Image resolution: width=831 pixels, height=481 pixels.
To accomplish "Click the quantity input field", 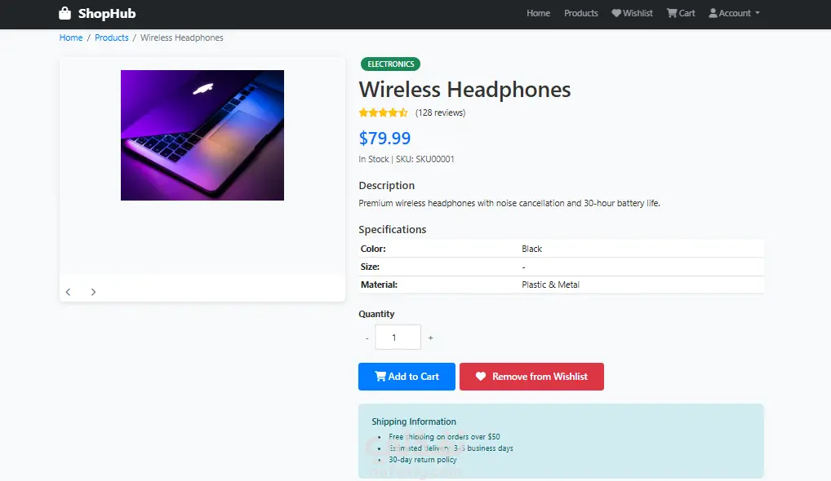I will (398, 338).
